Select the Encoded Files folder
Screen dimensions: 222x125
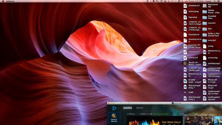coord(210,17)
